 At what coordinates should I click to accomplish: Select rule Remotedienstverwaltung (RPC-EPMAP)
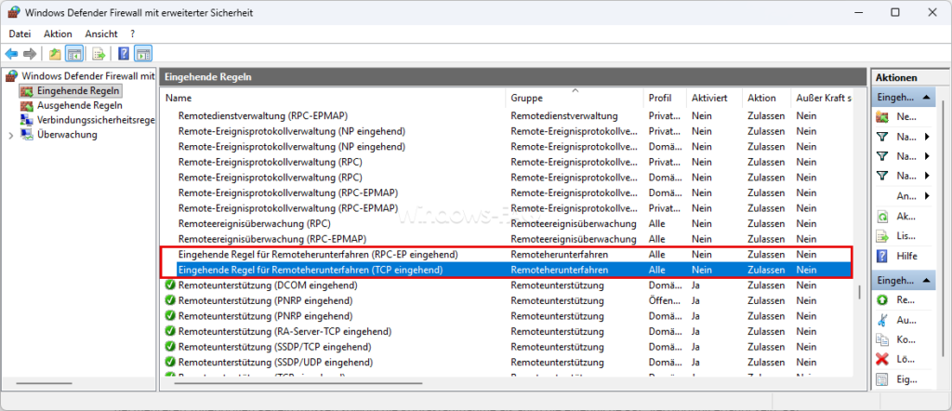pyautogui.click(x=263, y=115)
